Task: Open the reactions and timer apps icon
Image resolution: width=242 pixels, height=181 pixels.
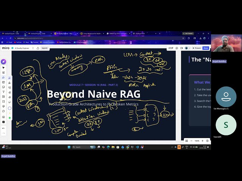Action: [171, 48]
